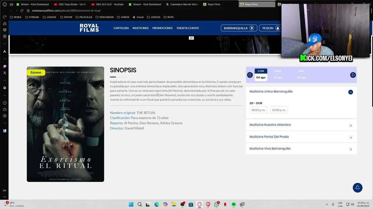The height and width of the screenshot is (209, 373).
Task: Go to previous dates with left arrow
Action: point(250,75)
